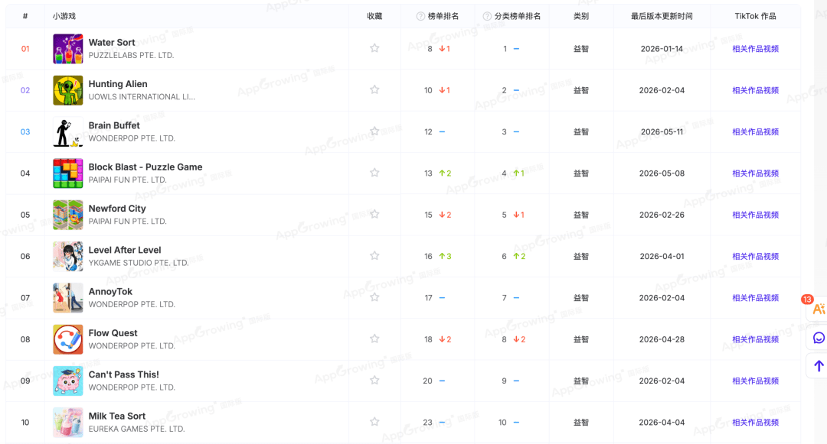Screen dimensions: 827x444
Task: Toggle the favorite star for AnnoyTok
Action: (x=374, y=297)
